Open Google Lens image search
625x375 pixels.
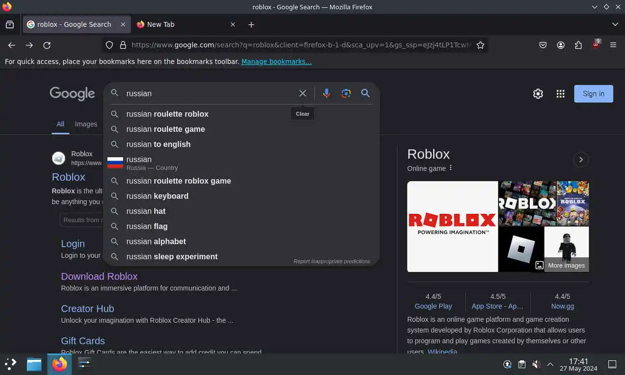click(x=346, y=93)
